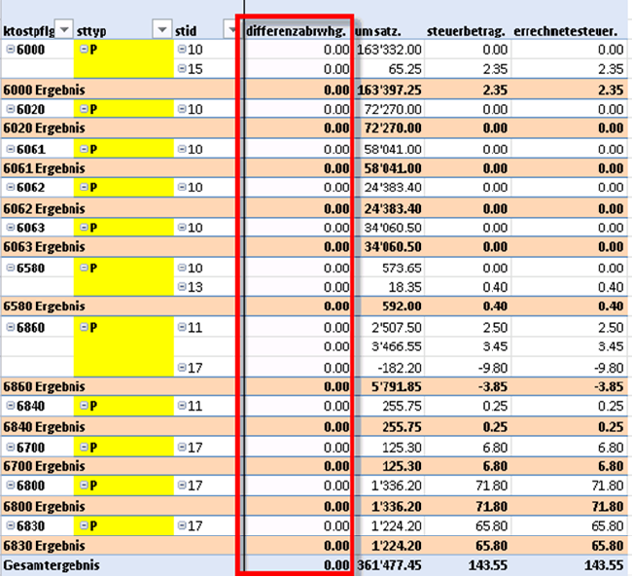Click the umsatz cell 65.25

(x=404, y=68)
